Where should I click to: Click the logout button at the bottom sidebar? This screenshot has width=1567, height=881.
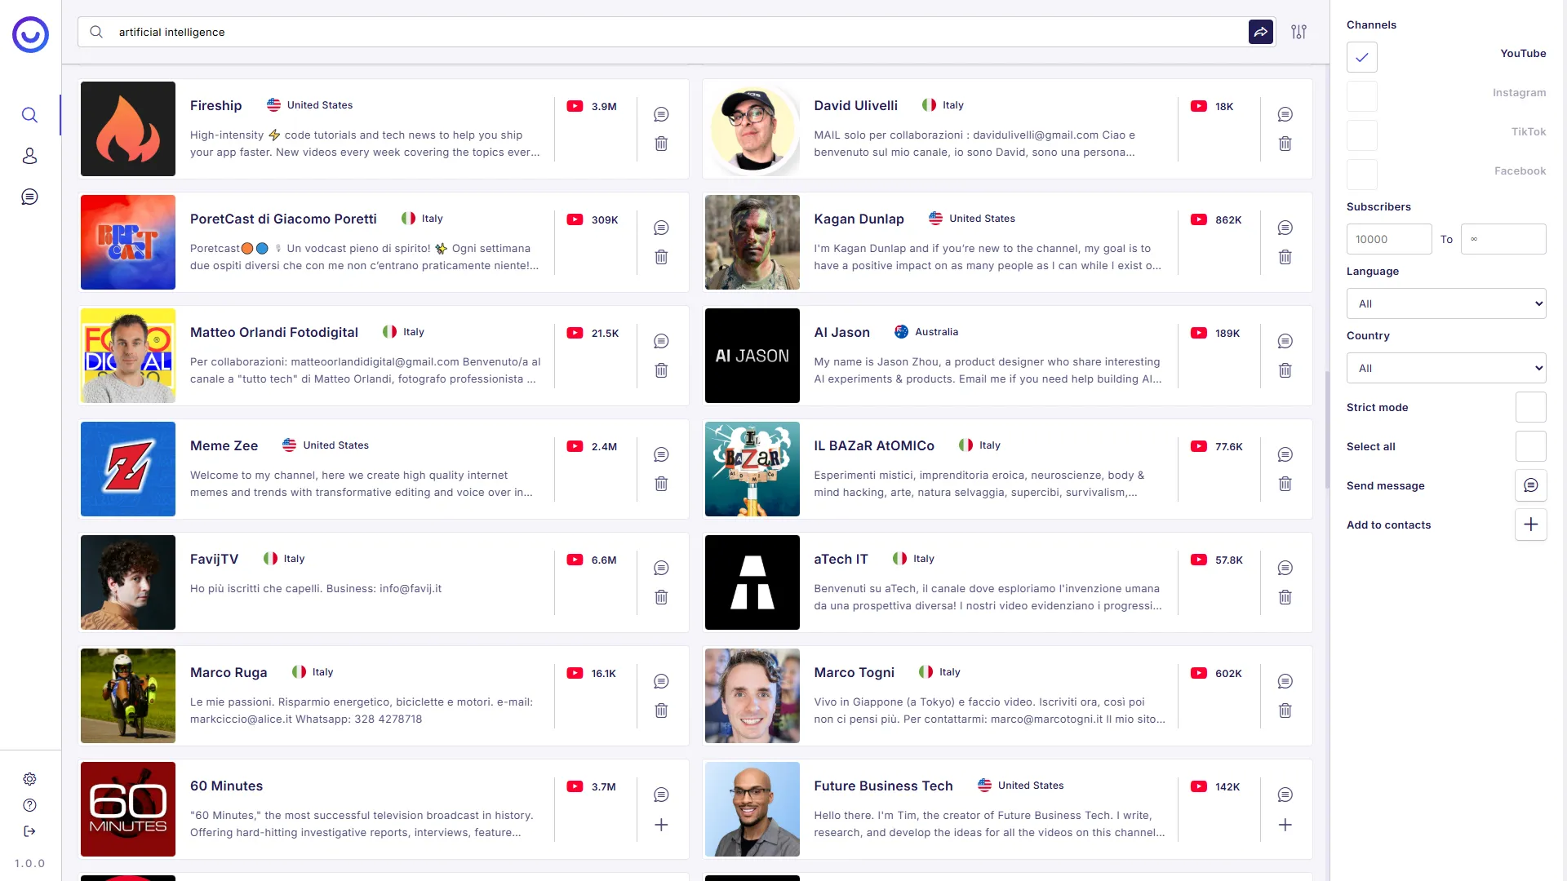tap(29, 831)
